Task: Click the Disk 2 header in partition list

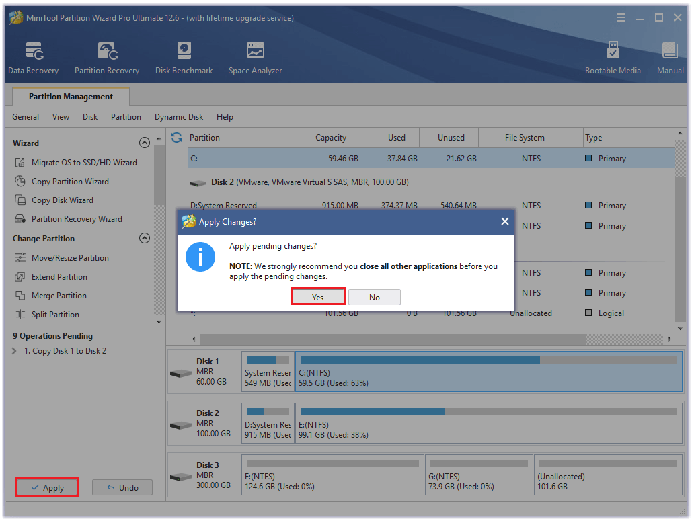Action: tap(310, 182)
